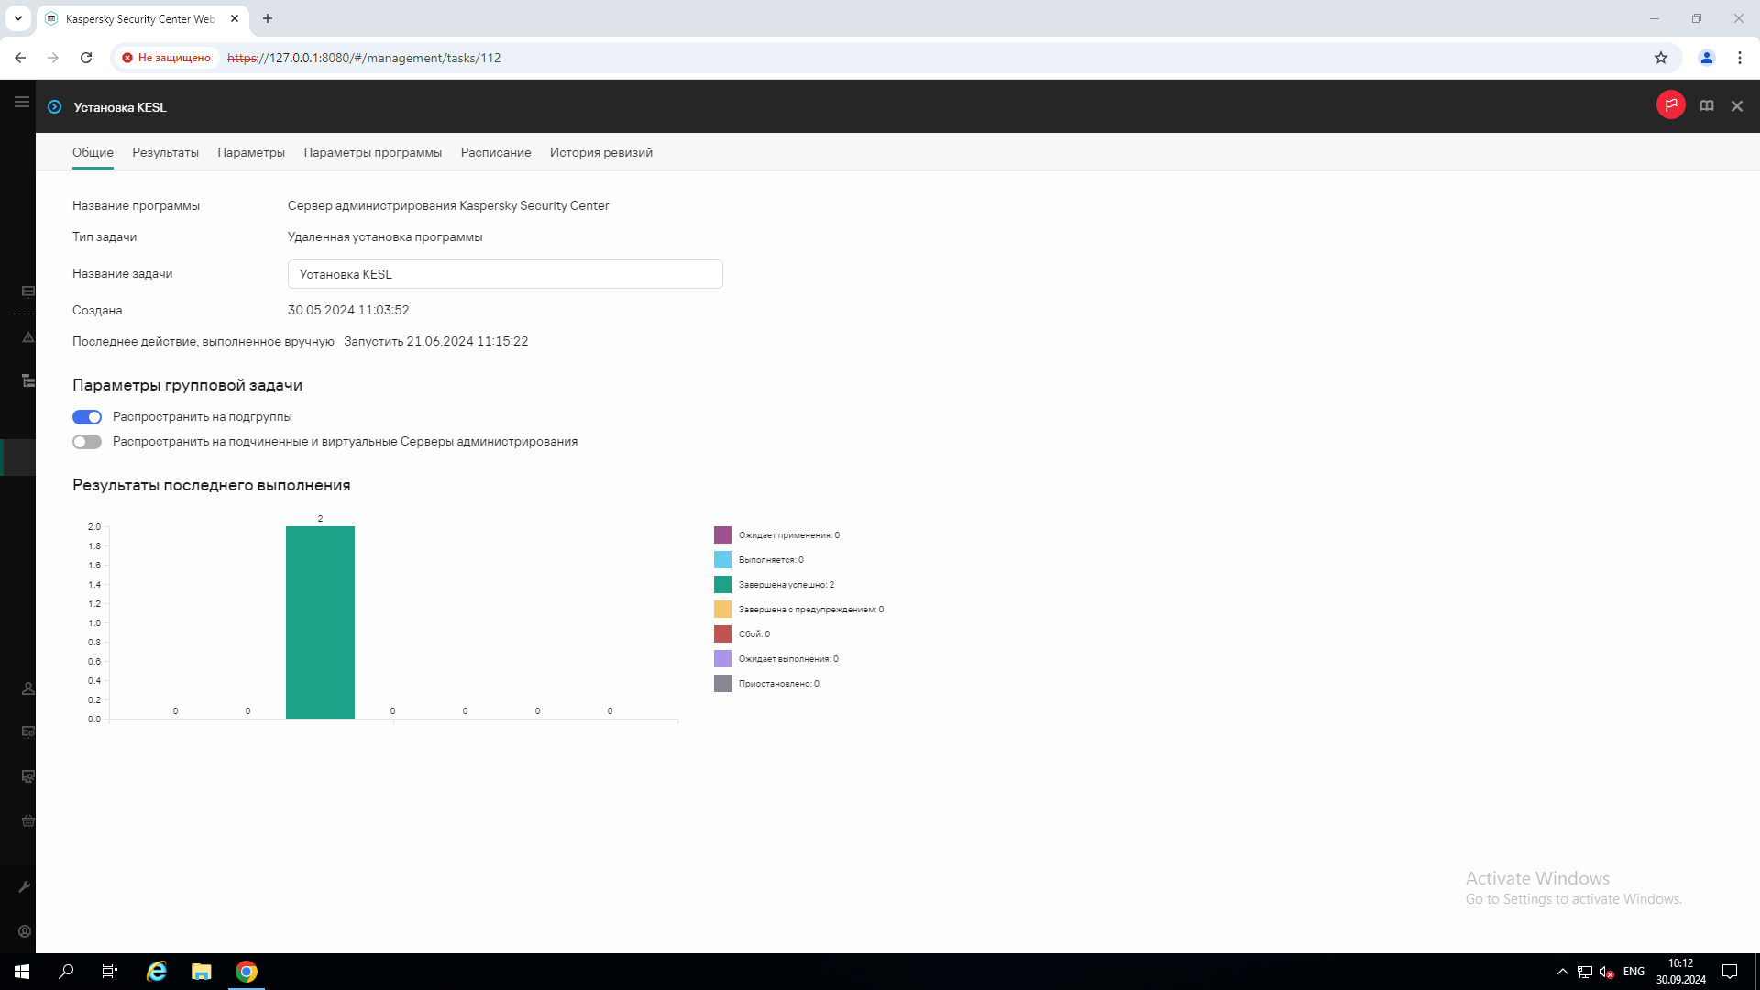This screenshot has width=1760, height=990.
Task: Click the Ожидает выполнения lavender swatch
Action: pos(722,659)
